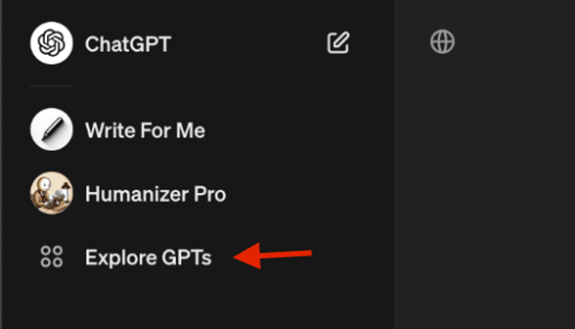575x329 pixels.
Task: Click the Write For Me sidebar row
Action: [x=123, y=129]
